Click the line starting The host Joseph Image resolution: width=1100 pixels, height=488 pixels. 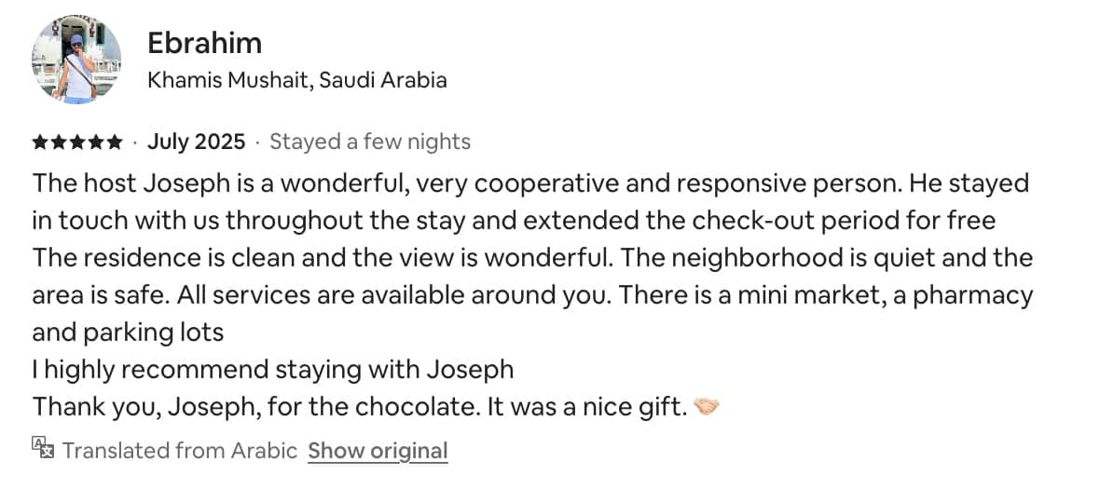click(x=529, y=183)
